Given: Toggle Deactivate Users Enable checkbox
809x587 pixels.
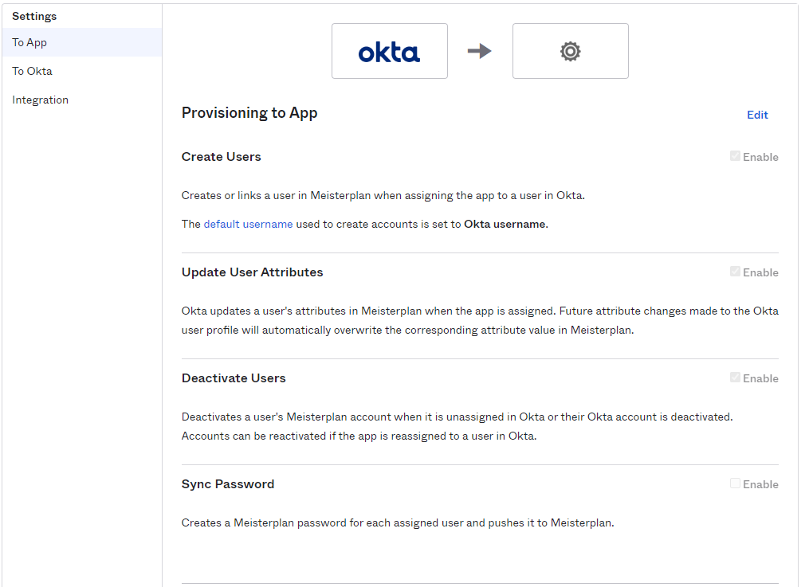Looking at the screenshot, I should [735, 378].
